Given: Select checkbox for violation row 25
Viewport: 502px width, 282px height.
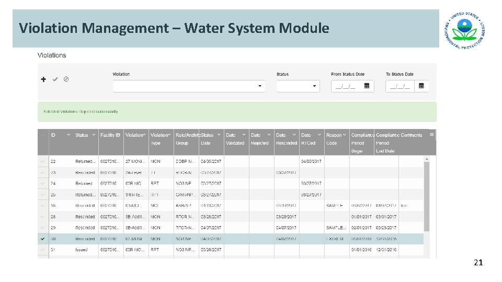Looking at the screenshot, I should click(x=42, y=195).
